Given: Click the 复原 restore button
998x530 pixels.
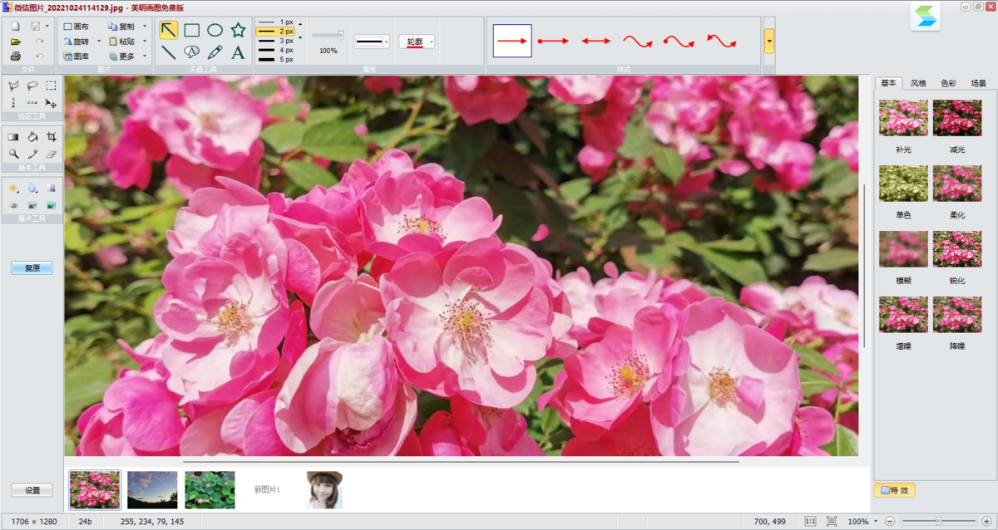Looking at the screenshot, I should pos(32,268).
